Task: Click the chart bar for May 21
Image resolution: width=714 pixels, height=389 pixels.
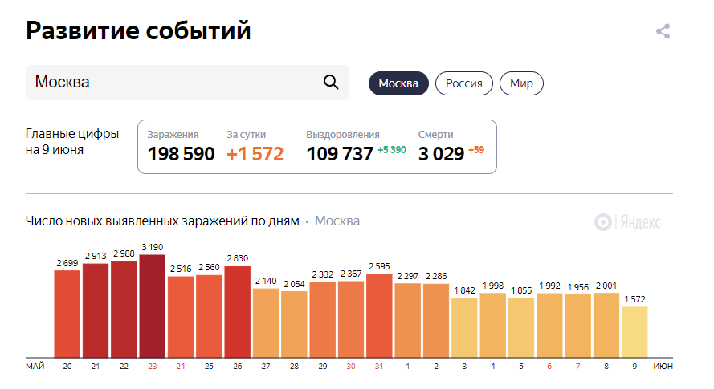Action: click(96, 310)
